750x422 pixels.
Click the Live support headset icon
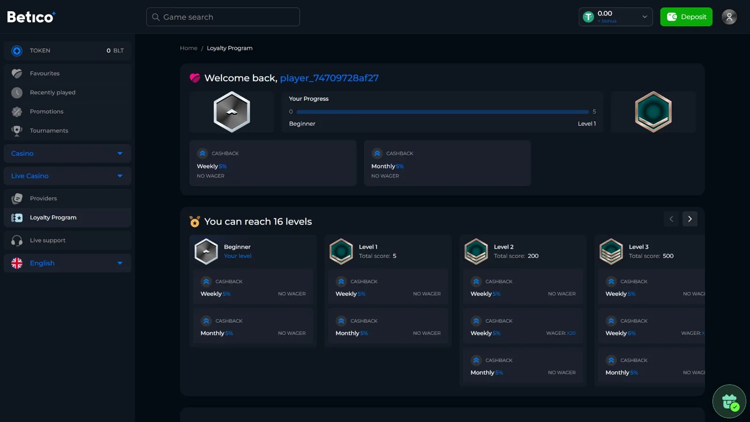pos(17,241)
